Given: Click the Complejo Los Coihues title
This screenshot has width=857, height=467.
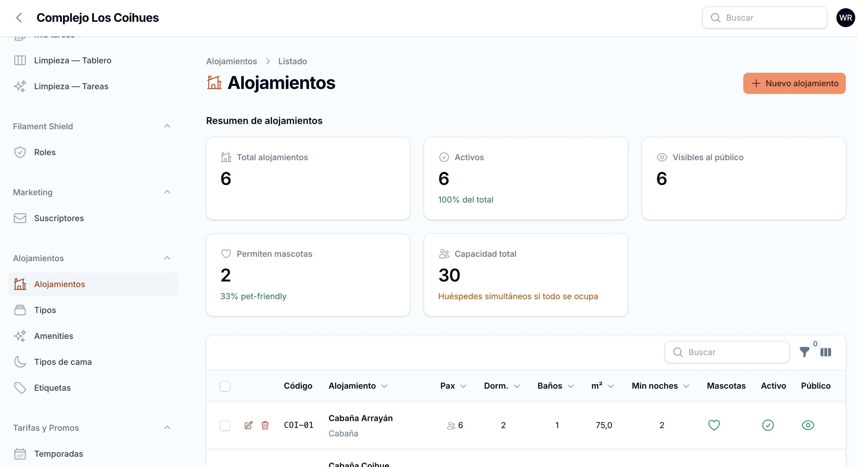Looking at the screenshot, I should [x=97, y=18].
